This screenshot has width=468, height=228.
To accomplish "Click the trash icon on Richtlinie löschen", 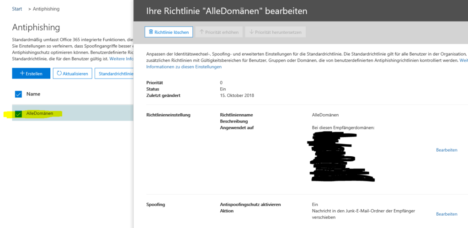I will [151, 32].
